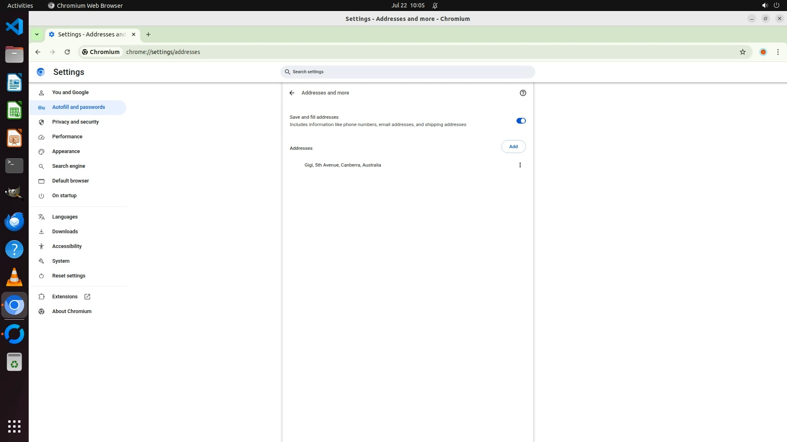787x442 pixels.
Task: Open Privacy and security settings
Action: click(75, 122)
